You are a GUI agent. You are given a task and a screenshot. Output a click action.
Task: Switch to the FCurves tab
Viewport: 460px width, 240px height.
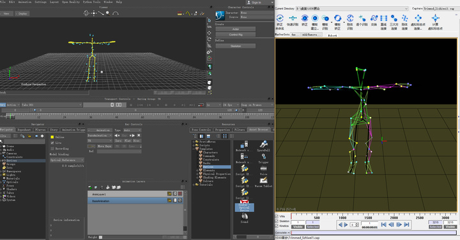click(x=40, y=129)
